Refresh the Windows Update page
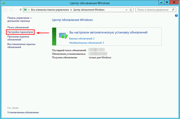 131,10
